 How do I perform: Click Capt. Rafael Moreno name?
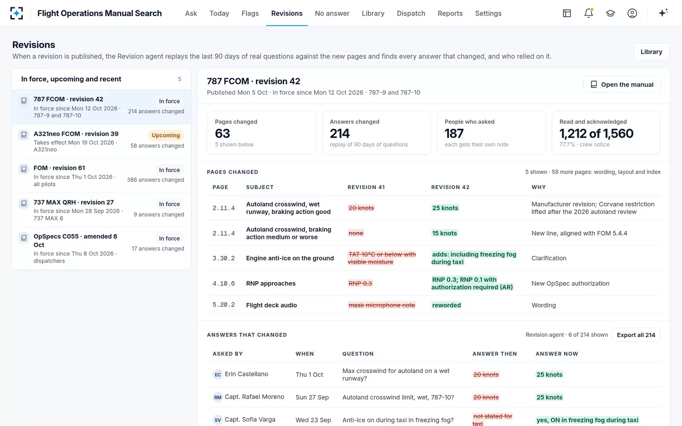click(254, 397)
